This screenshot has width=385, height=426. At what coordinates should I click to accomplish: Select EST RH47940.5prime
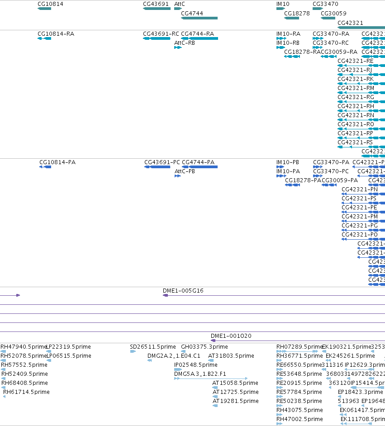24,347
